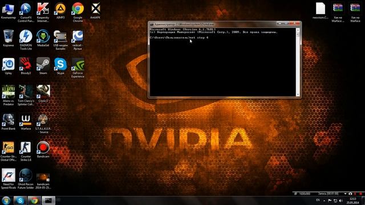Open Counter Strike 1.6 shortcut
365x205 pixels.
tap(26, 151)
